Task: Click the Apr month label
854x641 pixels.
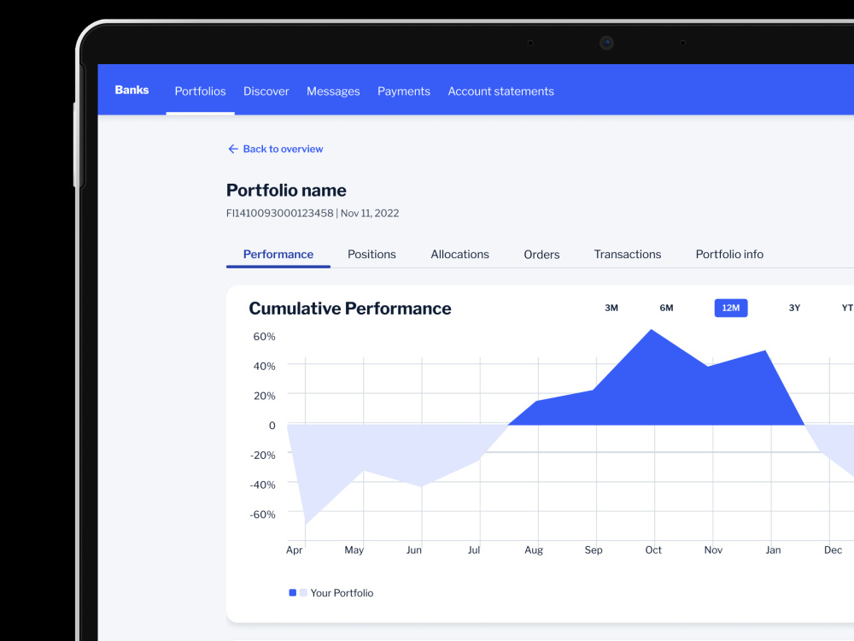Action: coord(294,550)
